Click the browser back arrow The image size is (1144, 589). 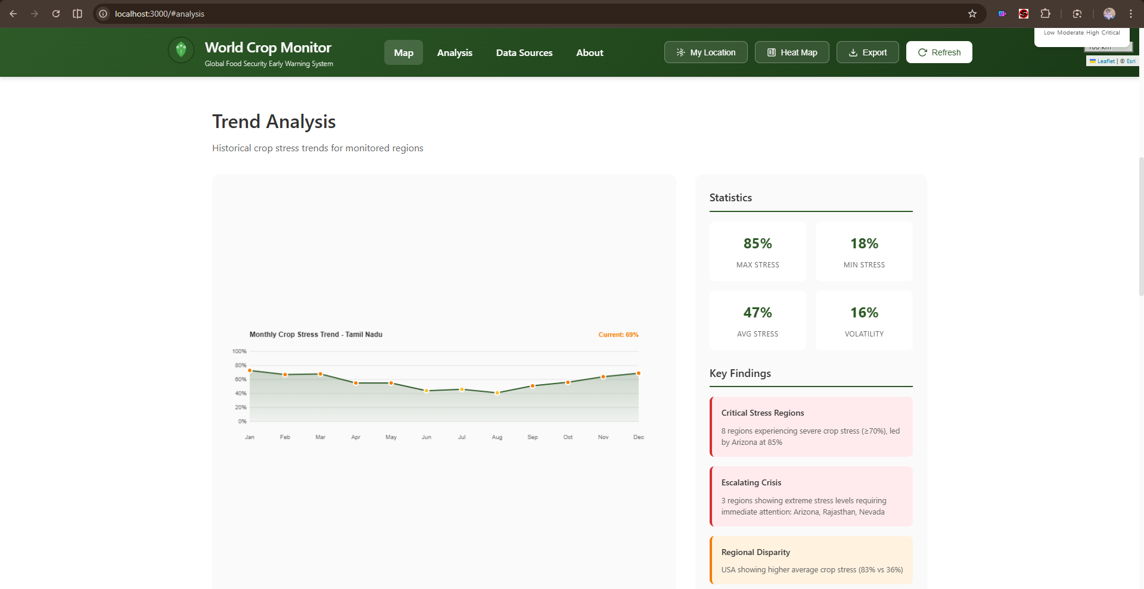tap(13, 14)
